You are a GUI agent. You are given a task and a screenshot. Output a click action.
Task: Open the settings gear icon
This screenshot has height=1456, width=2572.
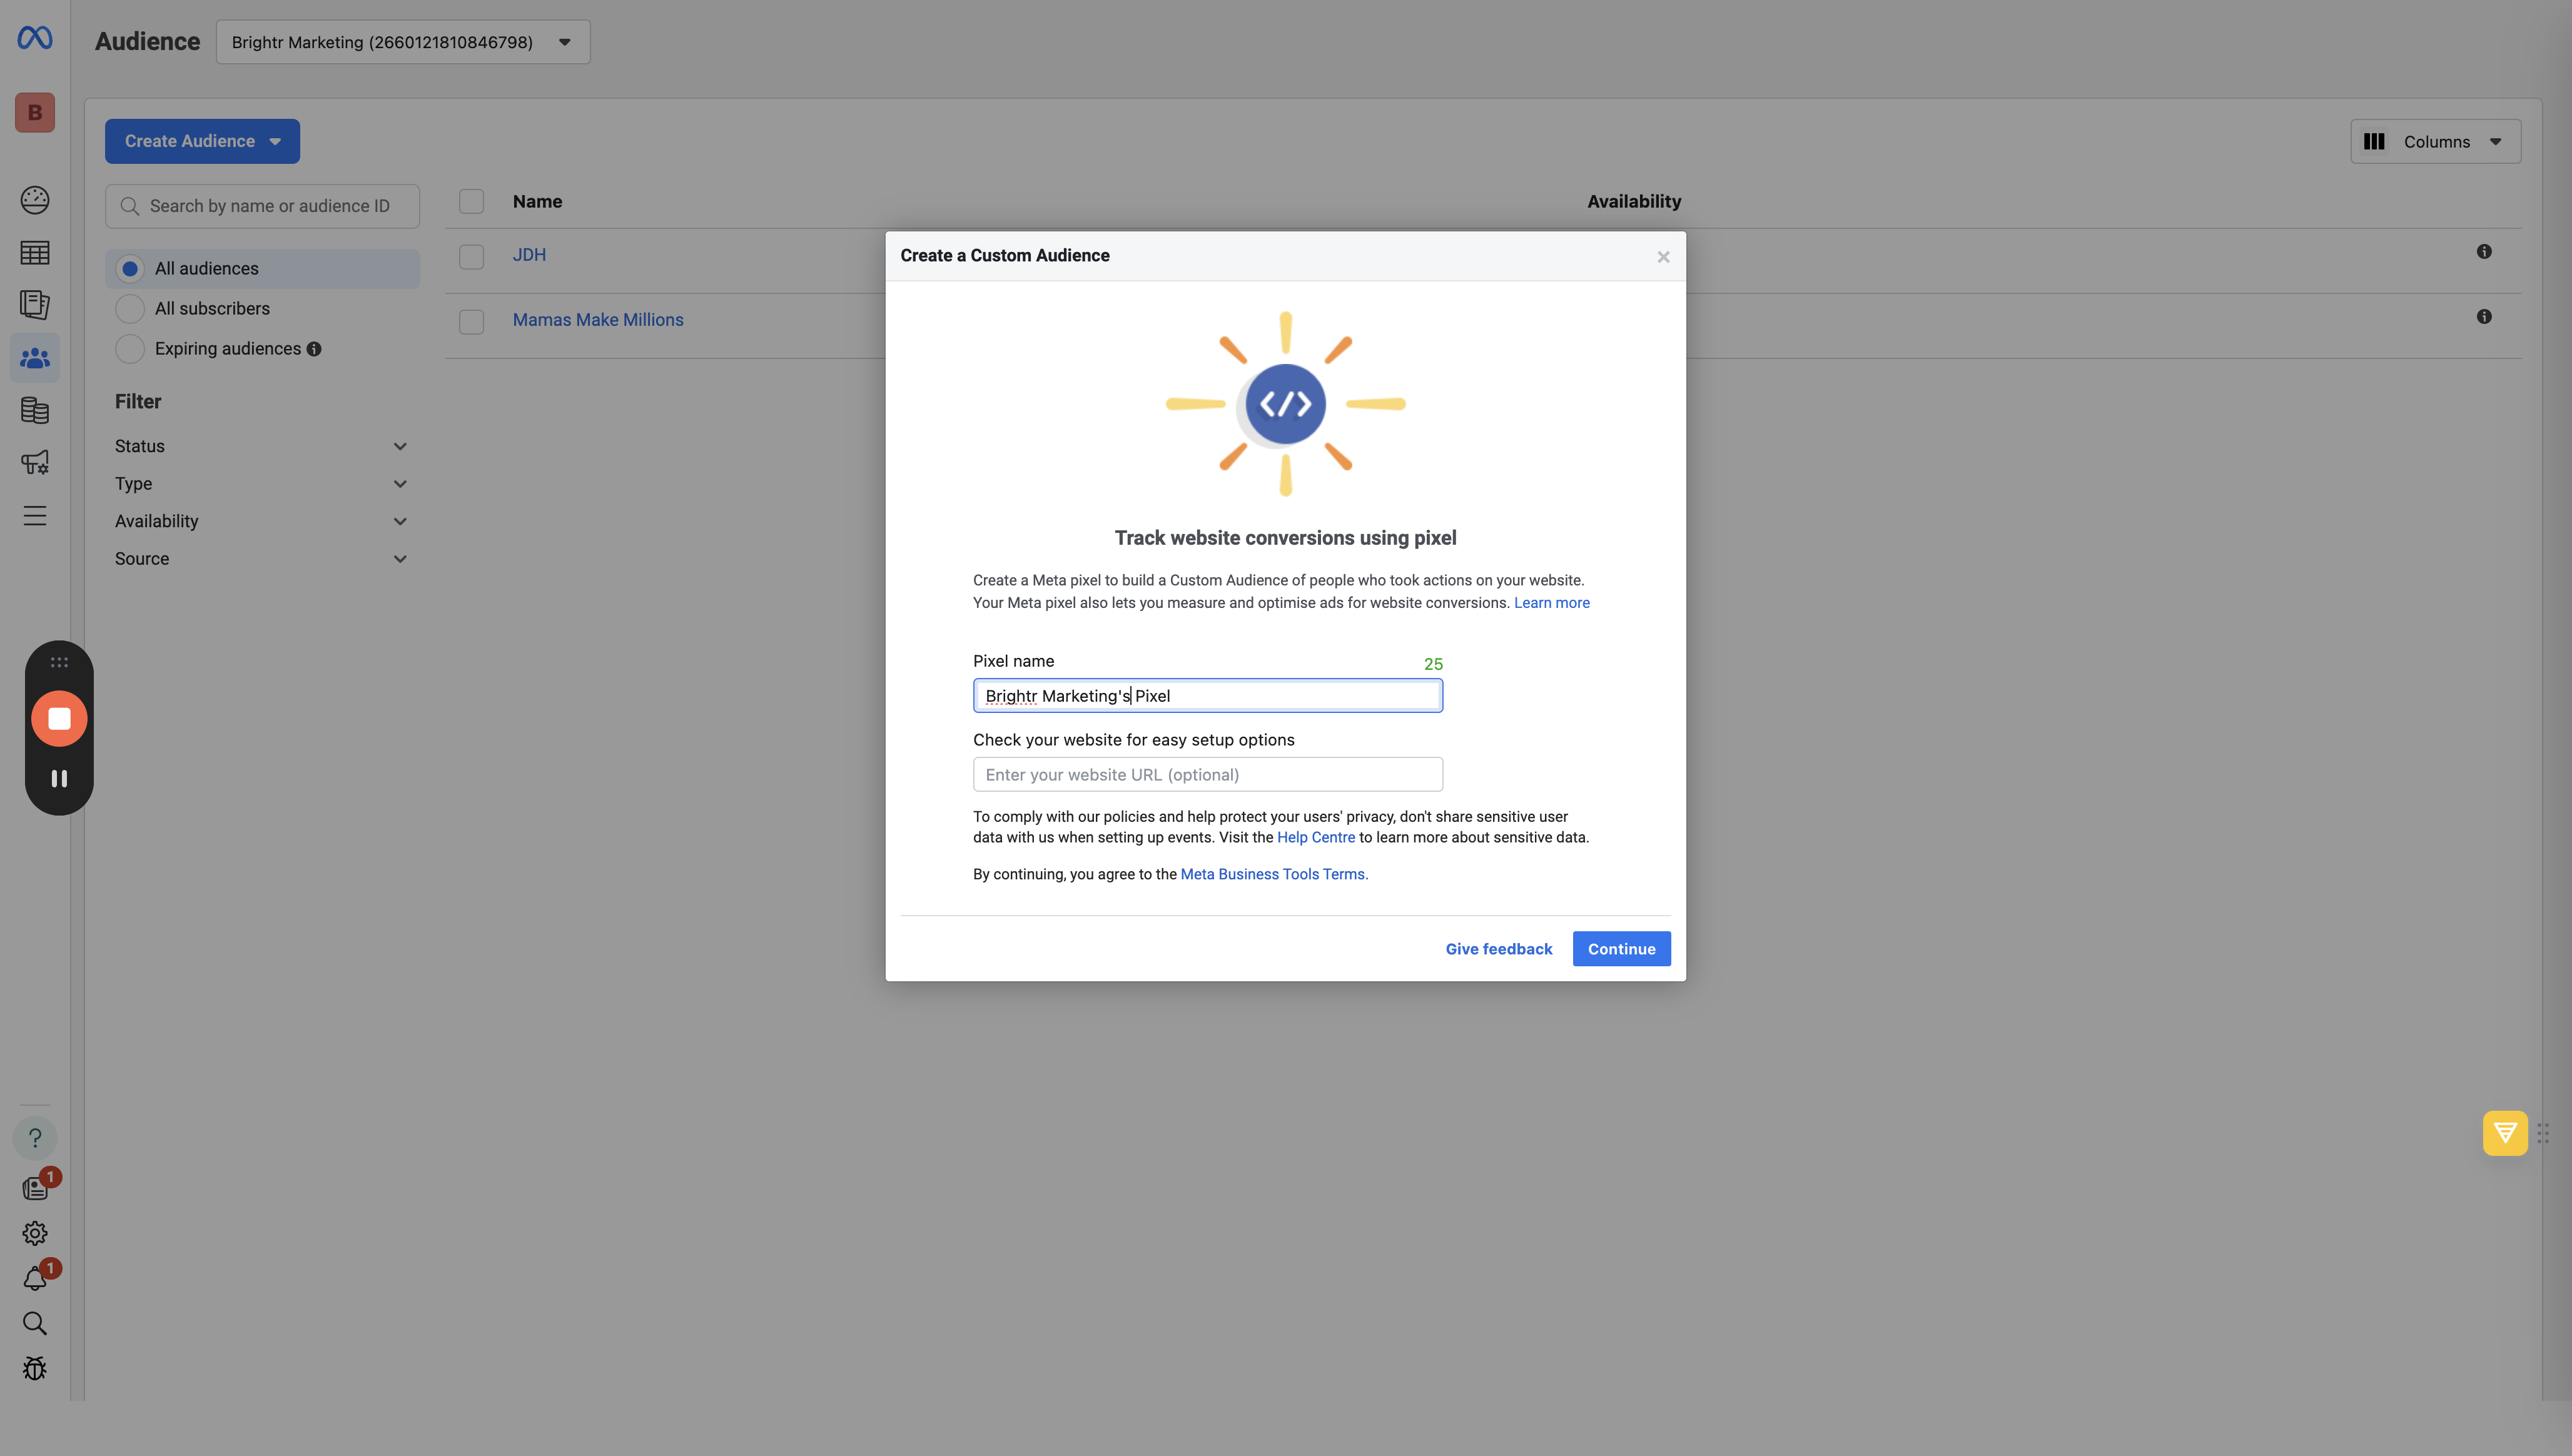tap(35, 1233)
